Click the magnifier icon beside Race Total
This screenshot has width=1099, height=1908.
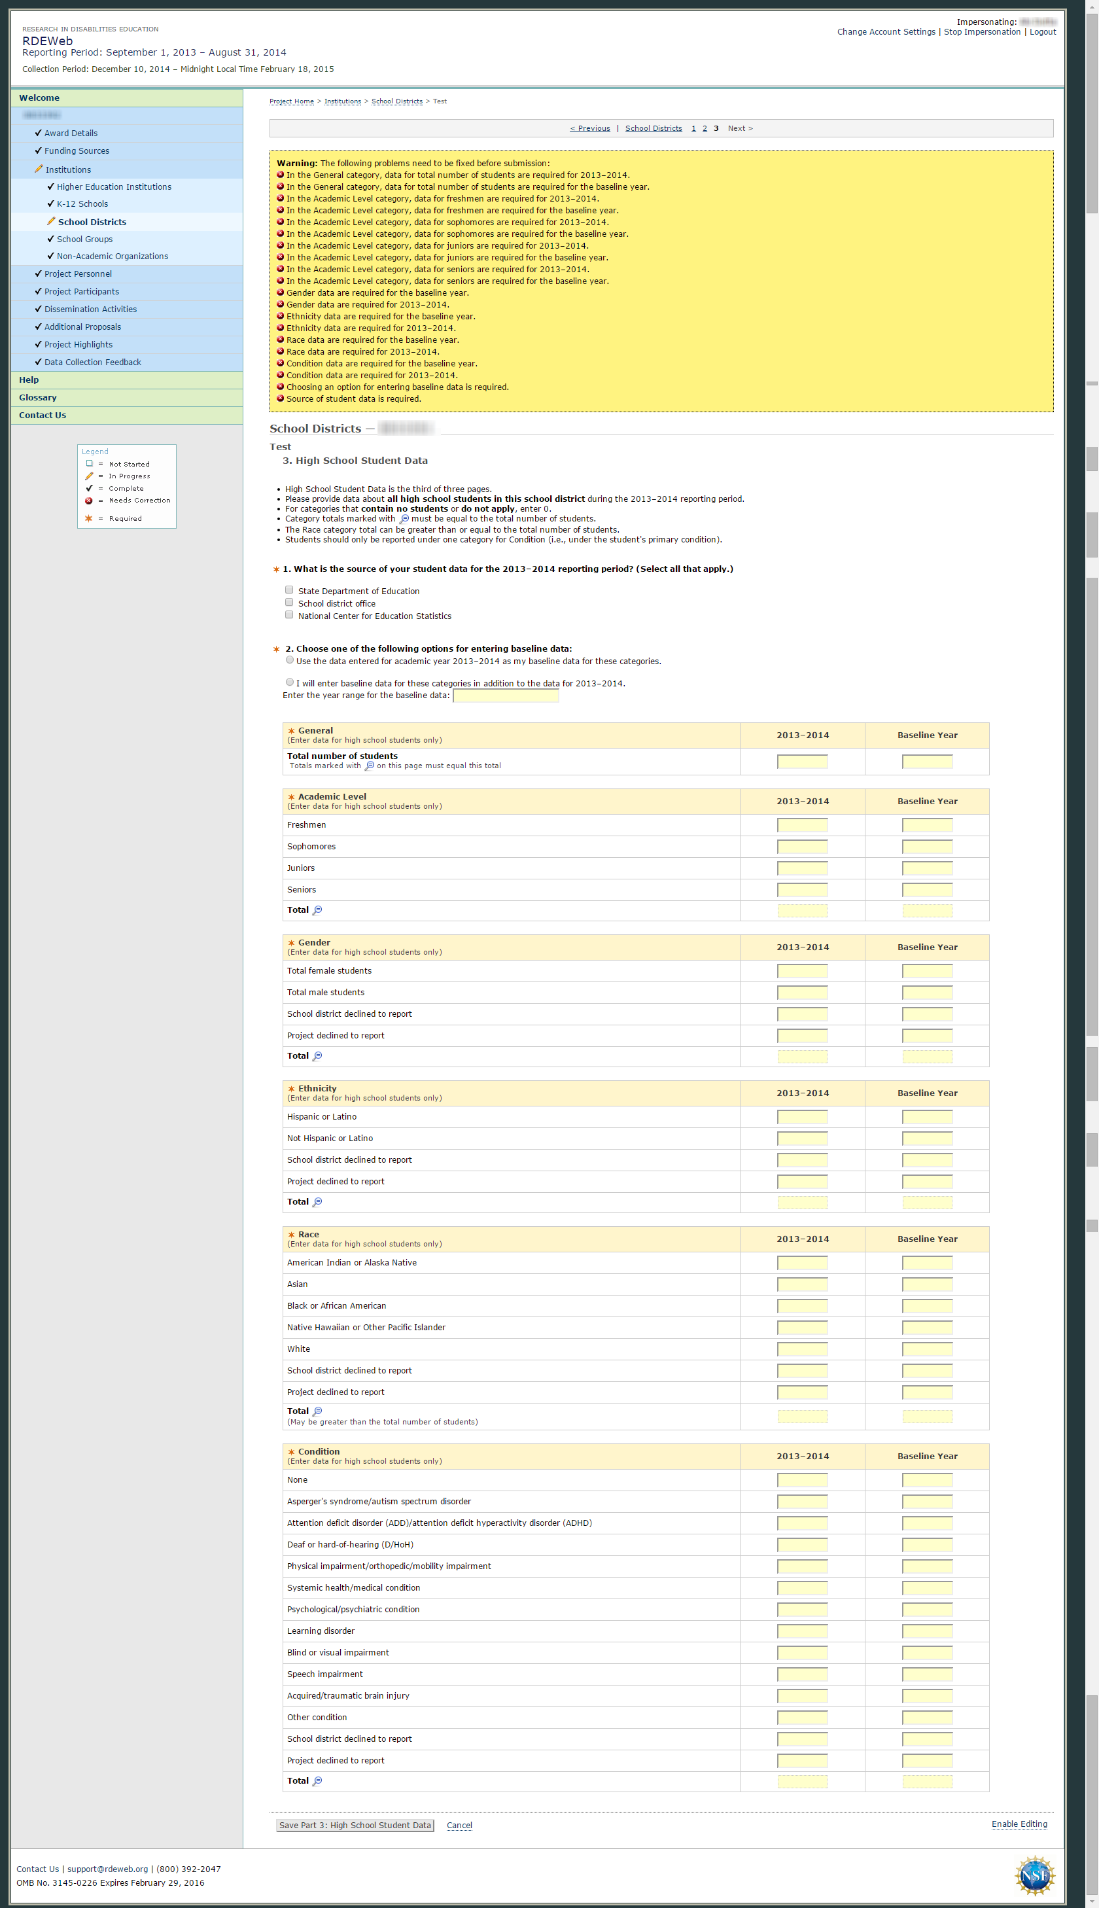point(317,1411)
